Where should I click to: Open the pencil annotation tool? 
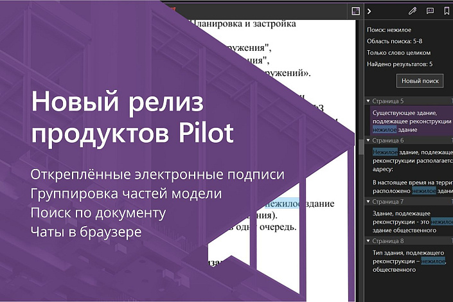(x=413, y=11)
